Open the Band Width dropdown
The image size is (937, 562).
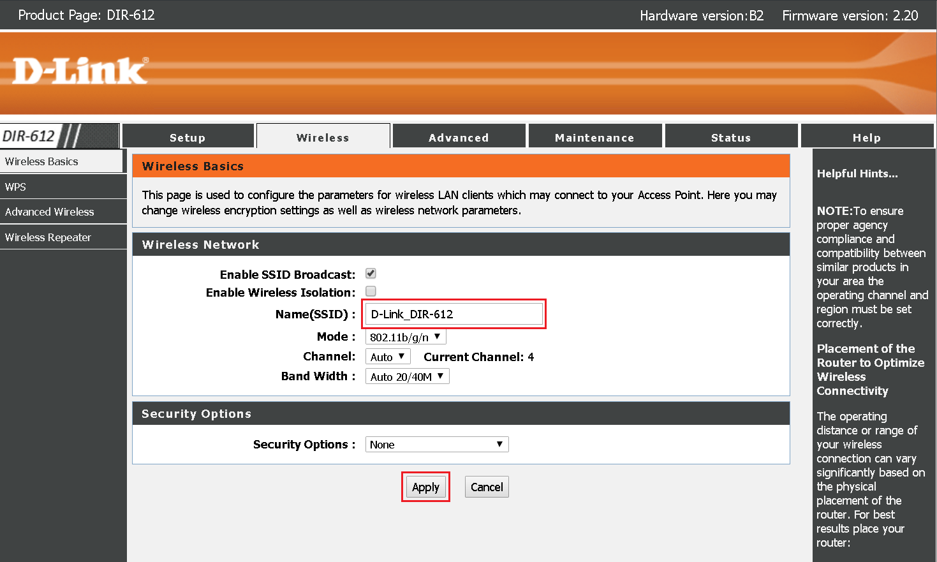407,376
